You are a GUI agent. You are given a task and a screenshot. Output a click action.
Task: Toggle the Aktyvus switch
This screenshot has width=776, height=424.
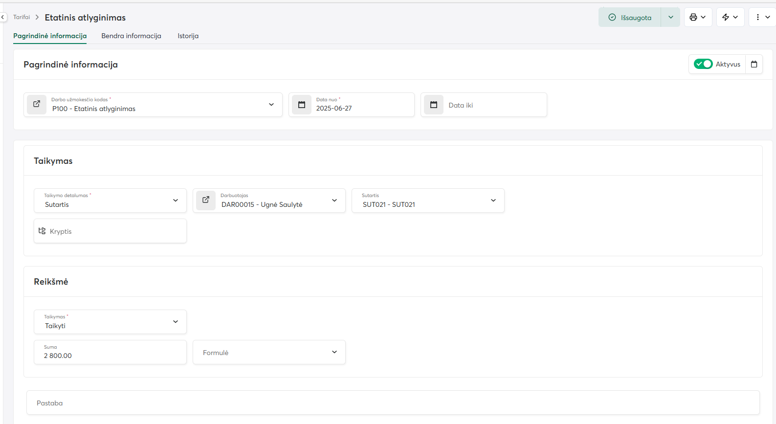pyautogui.click(x=703, y=64)
